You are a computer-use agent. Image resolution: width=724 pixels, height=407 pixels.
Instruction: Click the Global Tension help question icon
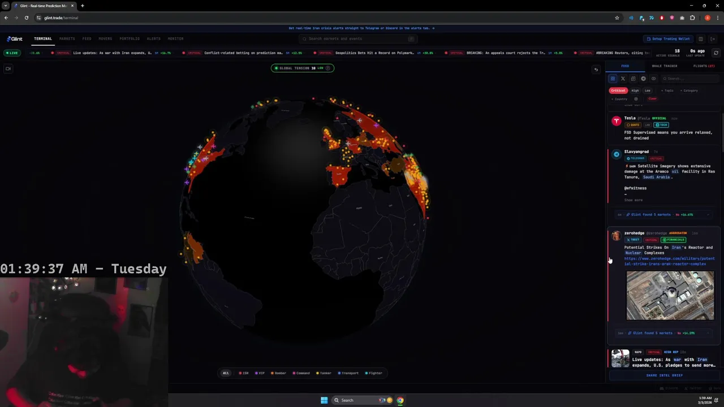(x=327, y=68)
